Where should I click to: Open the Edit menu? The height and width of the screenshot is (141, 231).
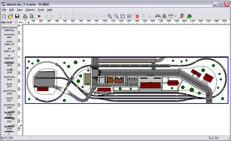(12, 10)
